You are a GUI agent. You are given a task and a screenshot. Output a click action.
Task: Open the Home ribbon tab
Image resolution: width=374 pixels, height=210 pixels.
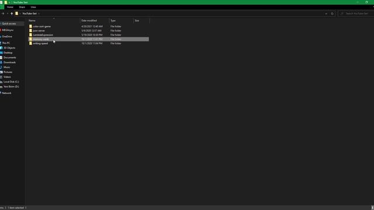tap(10, 7)
